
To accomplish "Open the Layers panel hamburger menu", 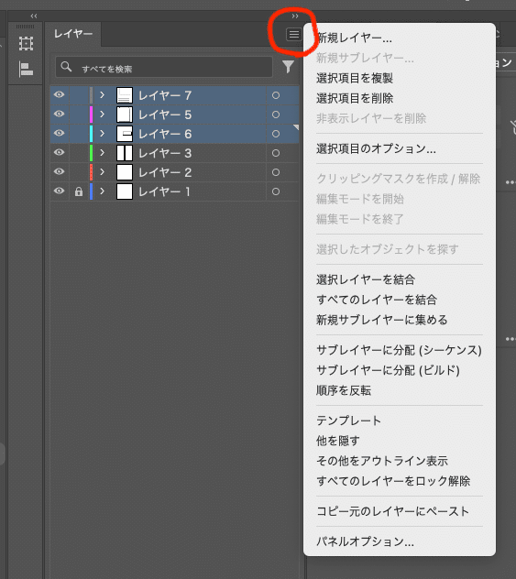I will coord(294,35).
